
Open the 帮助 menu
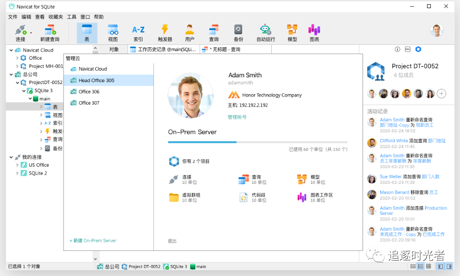[x=98, y=17]
